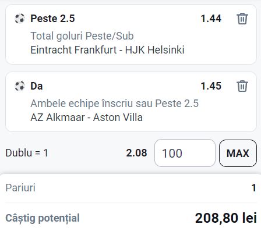
Task: Focus the stake input showing 100
Action: click(x=185, y=153)
